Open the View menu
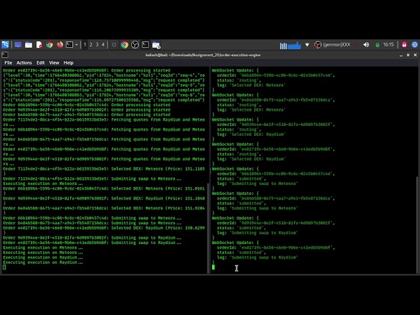 (x=54, y=63)
